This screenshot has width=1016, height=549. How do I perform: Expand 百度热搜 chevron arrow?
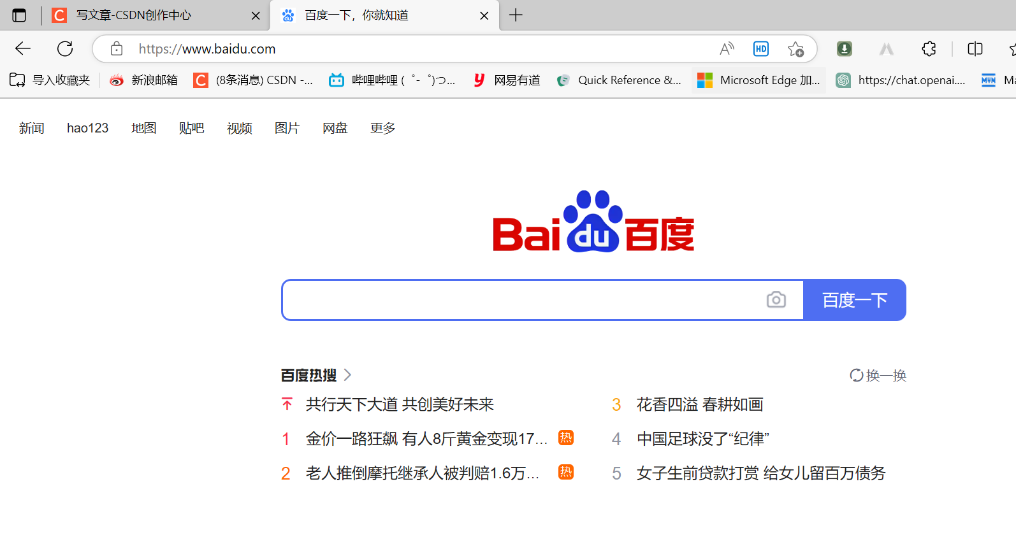347,375
